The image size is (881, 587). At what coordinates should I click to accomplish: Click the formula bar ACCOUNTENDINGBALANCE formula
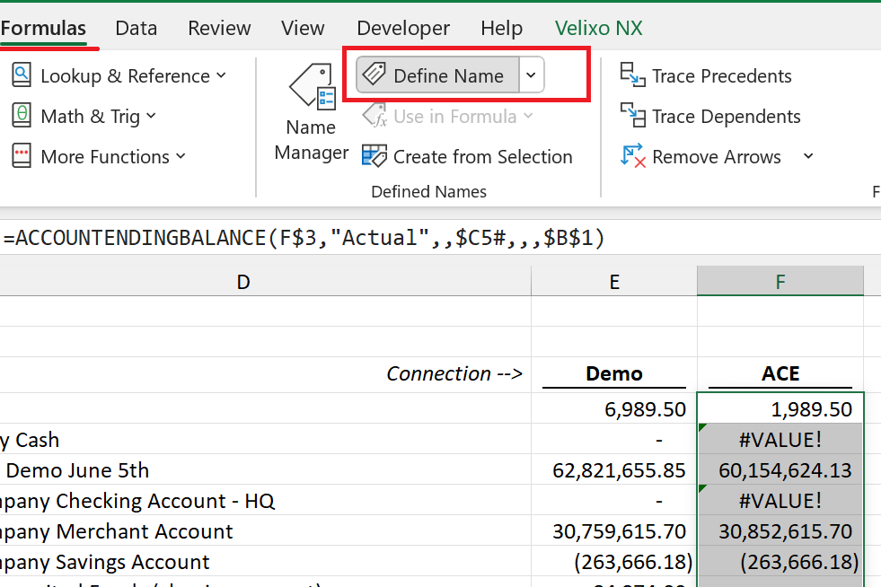(304, 238)
